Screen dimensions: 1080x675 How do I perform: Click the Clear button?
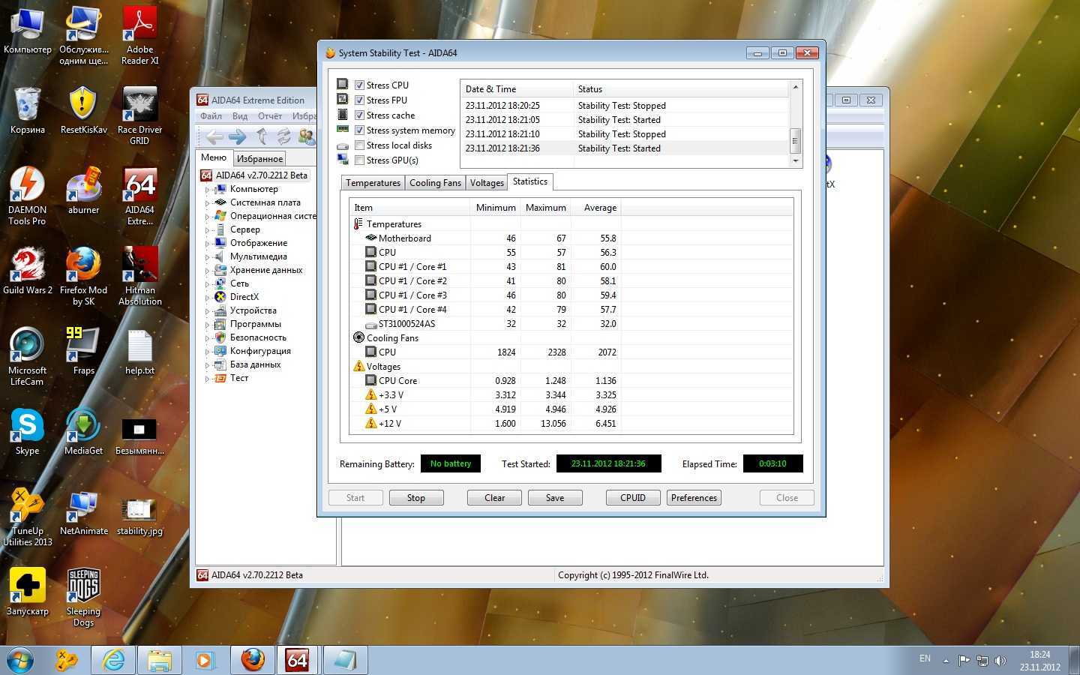click(x=494, y=497)
